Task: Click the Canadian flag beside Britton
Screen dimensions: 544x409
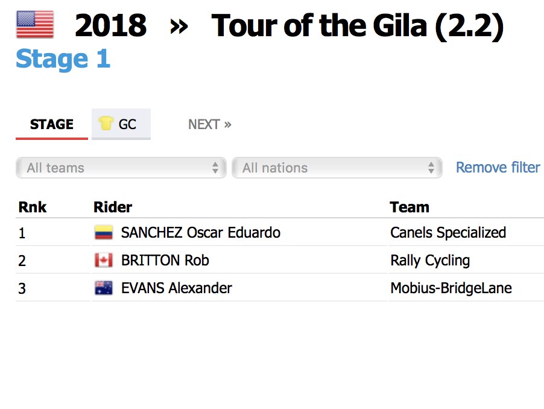Action: click(104, 261)
